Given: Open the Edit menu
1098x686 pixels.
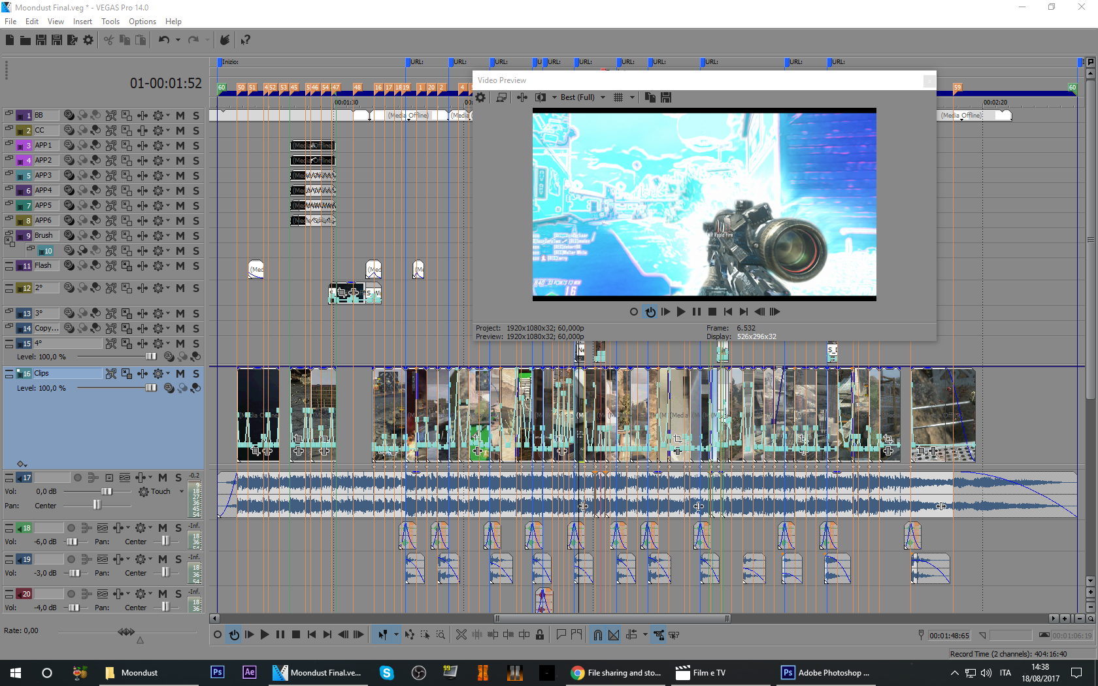Looking at the screenshot, I should (x=32, y=22).
